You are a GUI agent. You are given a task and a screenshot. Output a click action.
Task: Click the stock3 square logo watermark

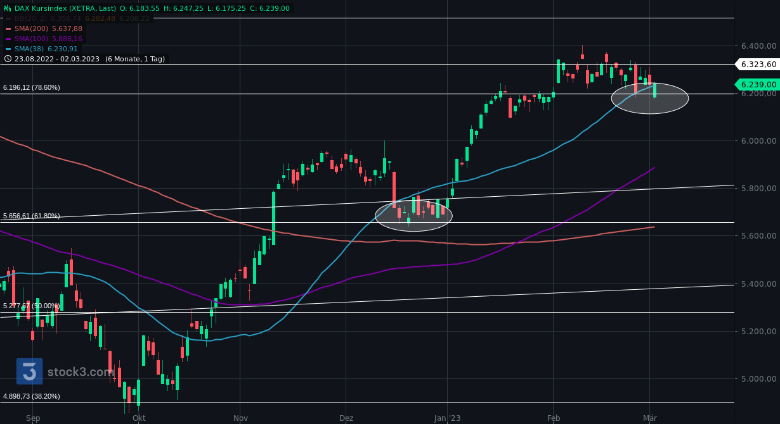pos(29,372)
